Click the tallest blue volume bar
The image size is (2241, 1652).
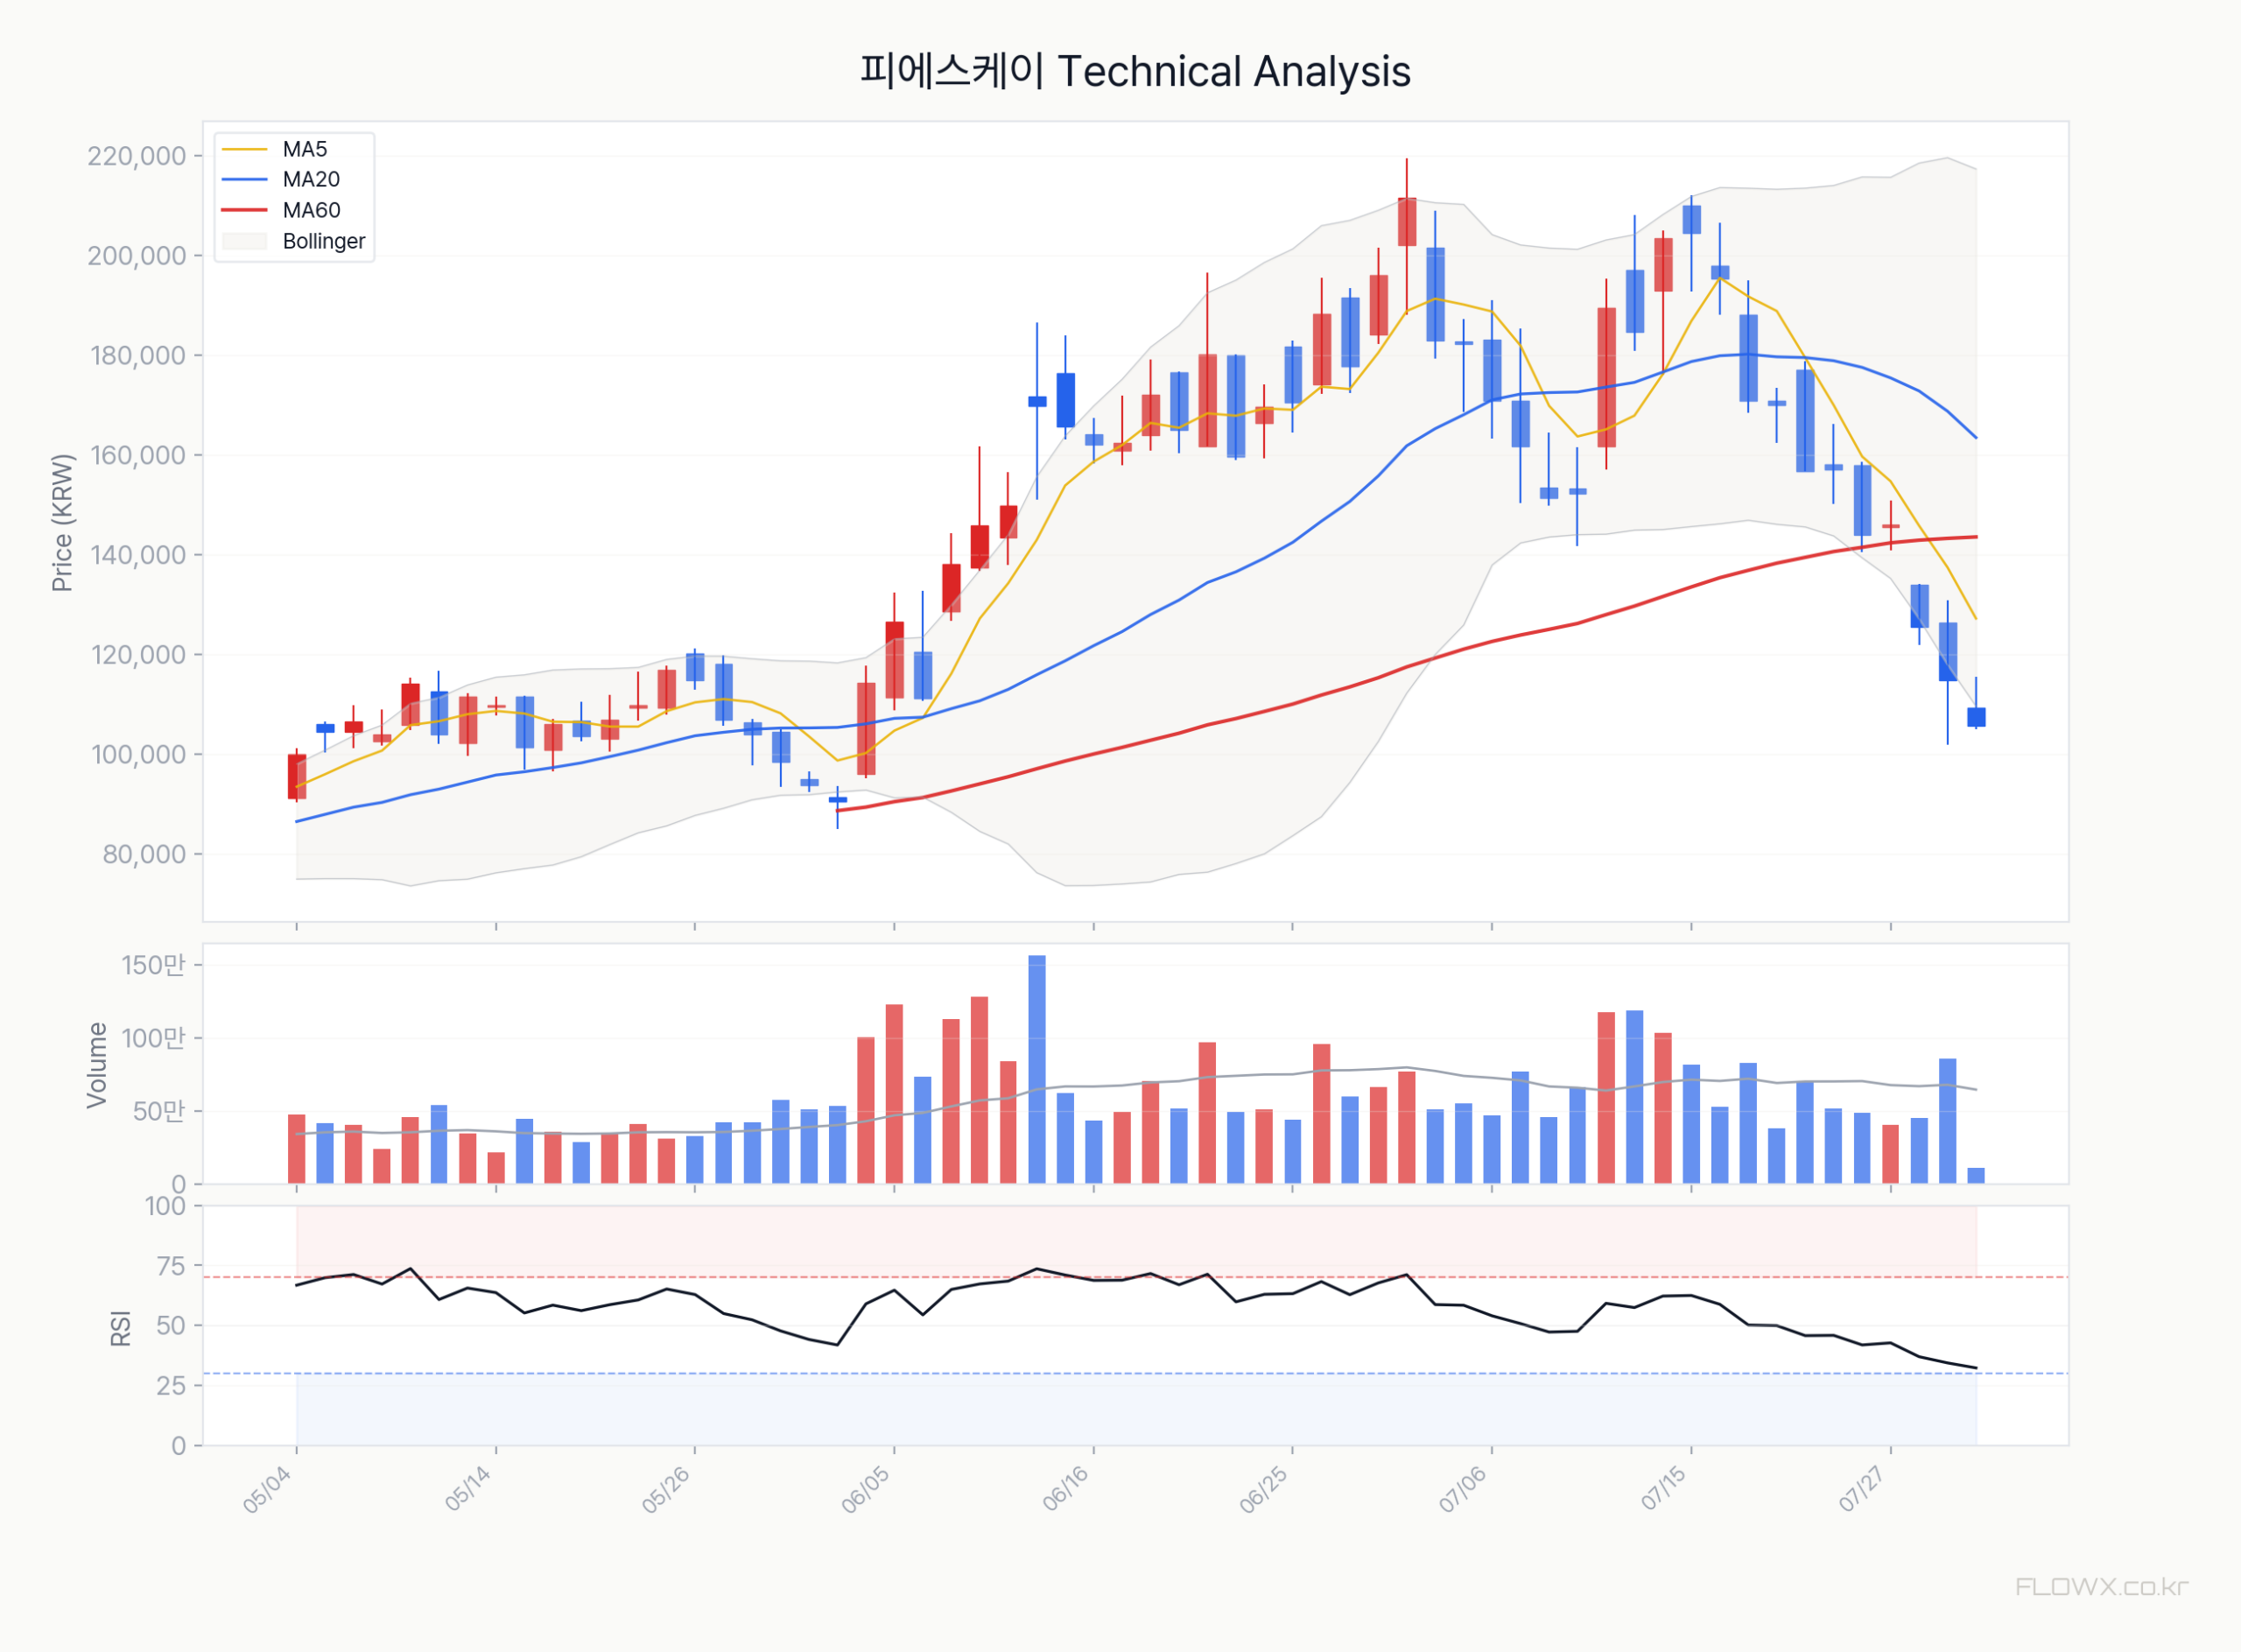pos(1037,1069)
